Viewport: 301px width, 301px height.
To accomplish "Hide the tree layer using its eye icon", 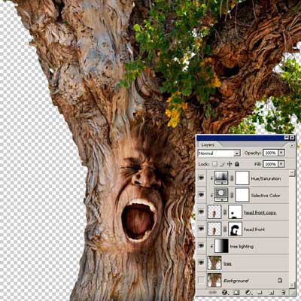I will (202, 263).
